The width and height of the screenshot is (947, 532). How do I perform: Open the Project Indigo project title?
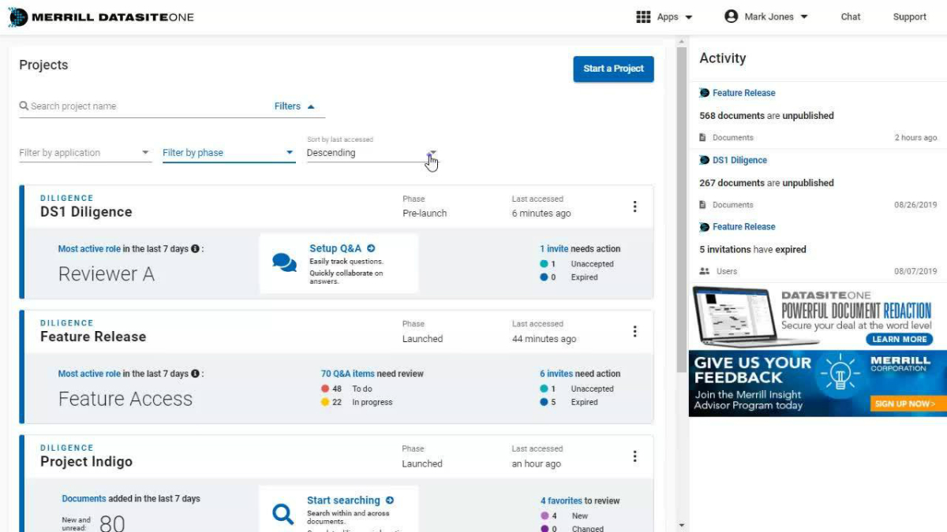coord(86,462)
